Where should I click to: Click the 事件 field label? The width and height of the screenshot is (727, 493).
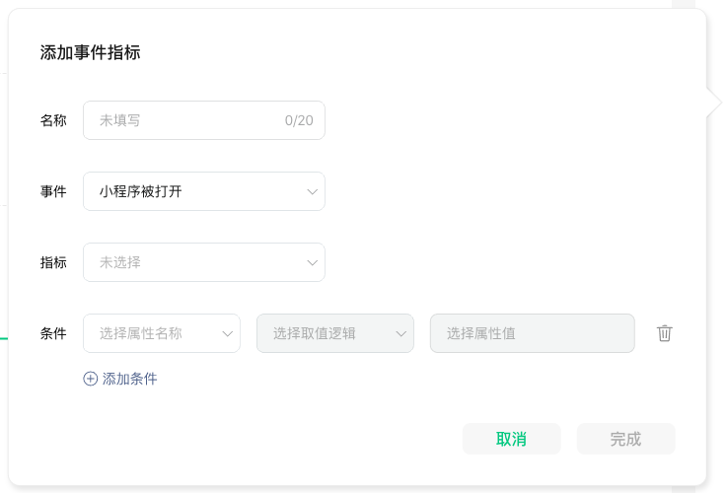53,191
